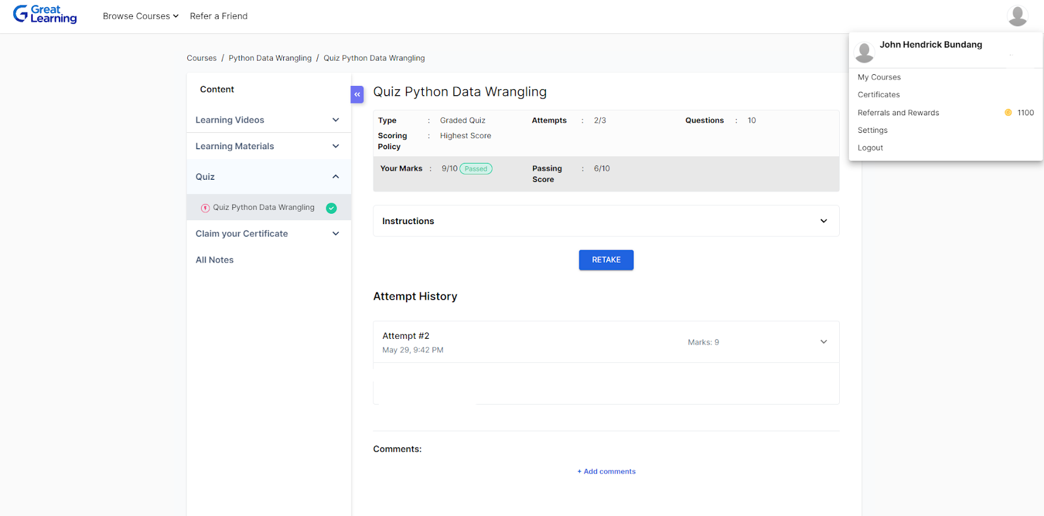This screenshot has height=516, width=1044.
Task: Click the Graded Quiz type value
Action: pos(462,121)
